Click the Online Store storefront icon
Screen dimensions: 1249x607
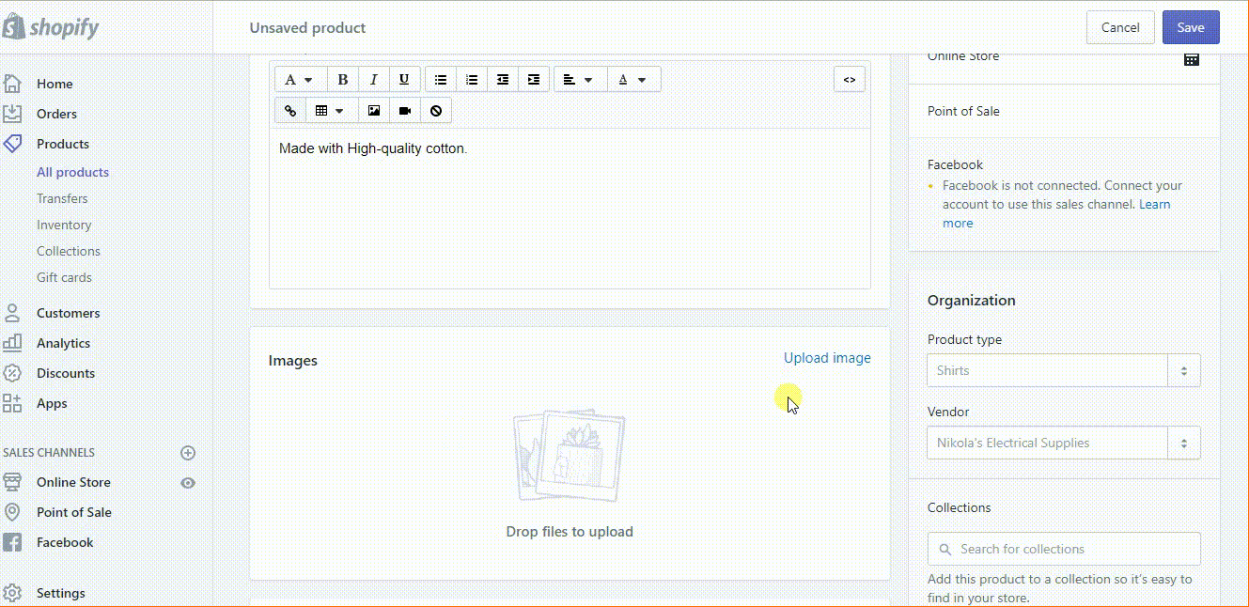coord(12,482)
